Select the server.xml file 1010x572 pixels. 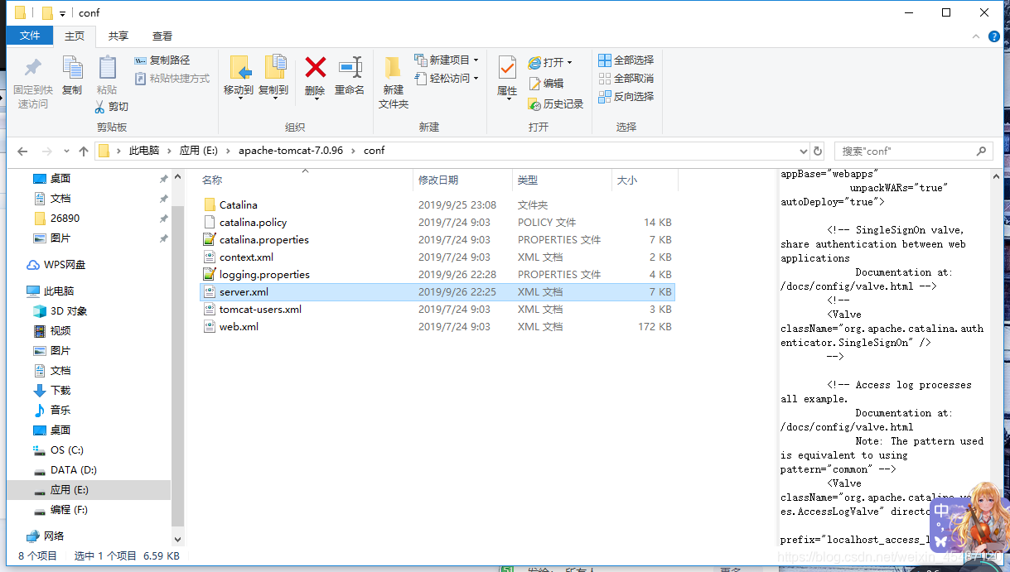(x=437, y=291)
